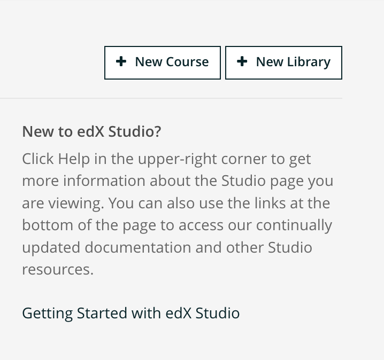384x360 pixels.
Task: Click the "New to edX Studio?" heading
Action: (91, 131)
